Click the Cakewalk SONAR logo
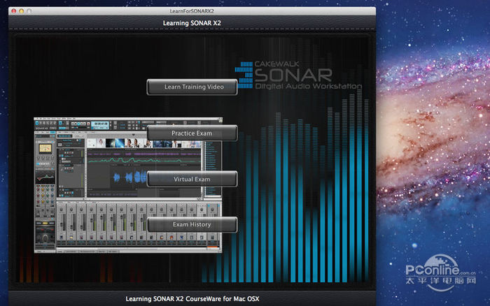 [298, 75]
